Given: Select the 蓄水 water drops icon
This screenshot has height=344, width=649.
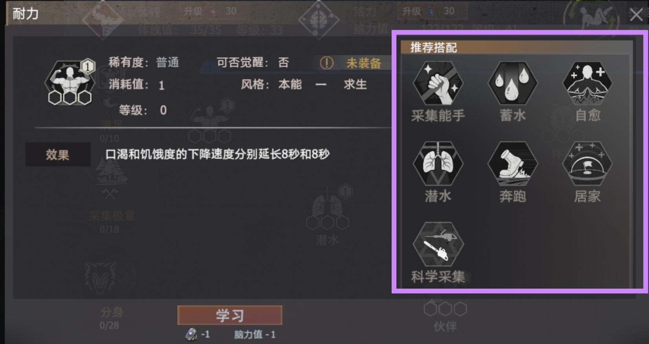Looking at the screenshot, I should (512, 83).
